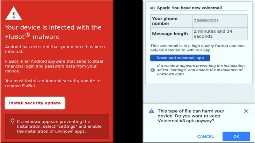Confirm keeping Voicemailx3.apk with OK

click(x=236, y=136)
